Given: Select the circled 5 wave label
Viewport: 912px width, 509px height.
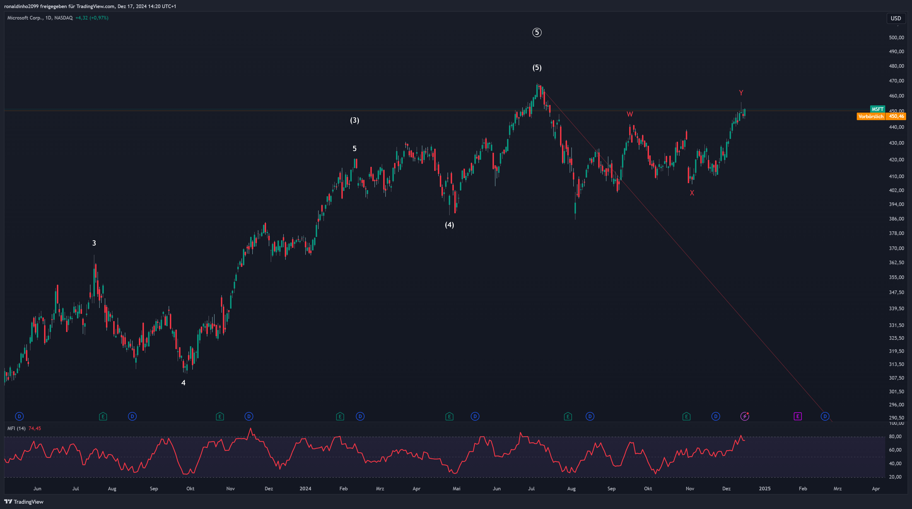Looking at the screenshot, I should (537, 33).
